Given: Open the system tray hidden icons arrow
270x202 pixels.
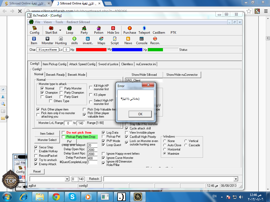Looking at the screenshot, I should pyautogui.click(x=222, y=197).
